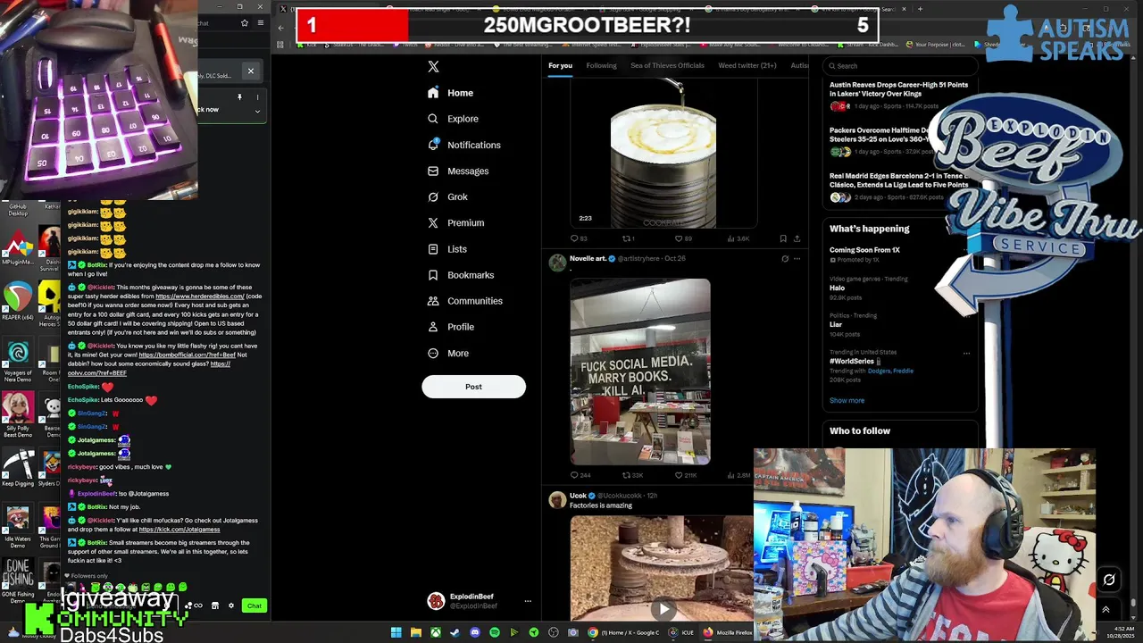Image resolution: width=1143 pixels, height=643 pixels.
Task: Open the Windows Start menu
Action: pyautogui.click(x=396, y=632)
